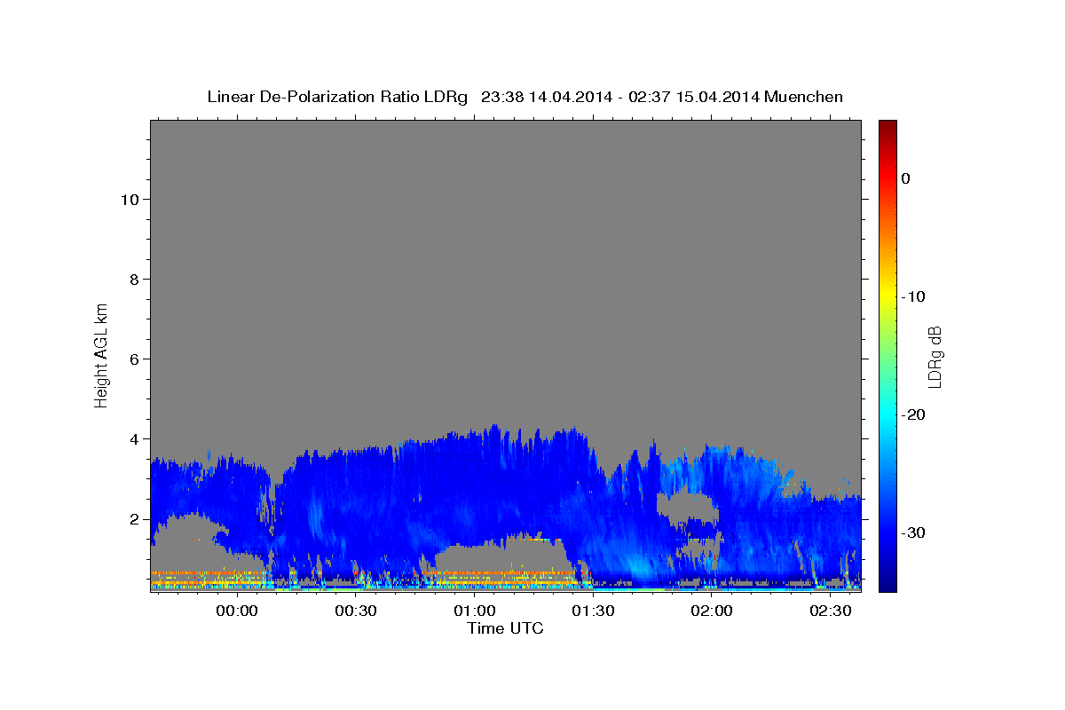The width and height of the screenshot is (1065, 710).
Task: Click the 4 km height tick label
Action: 133,438
